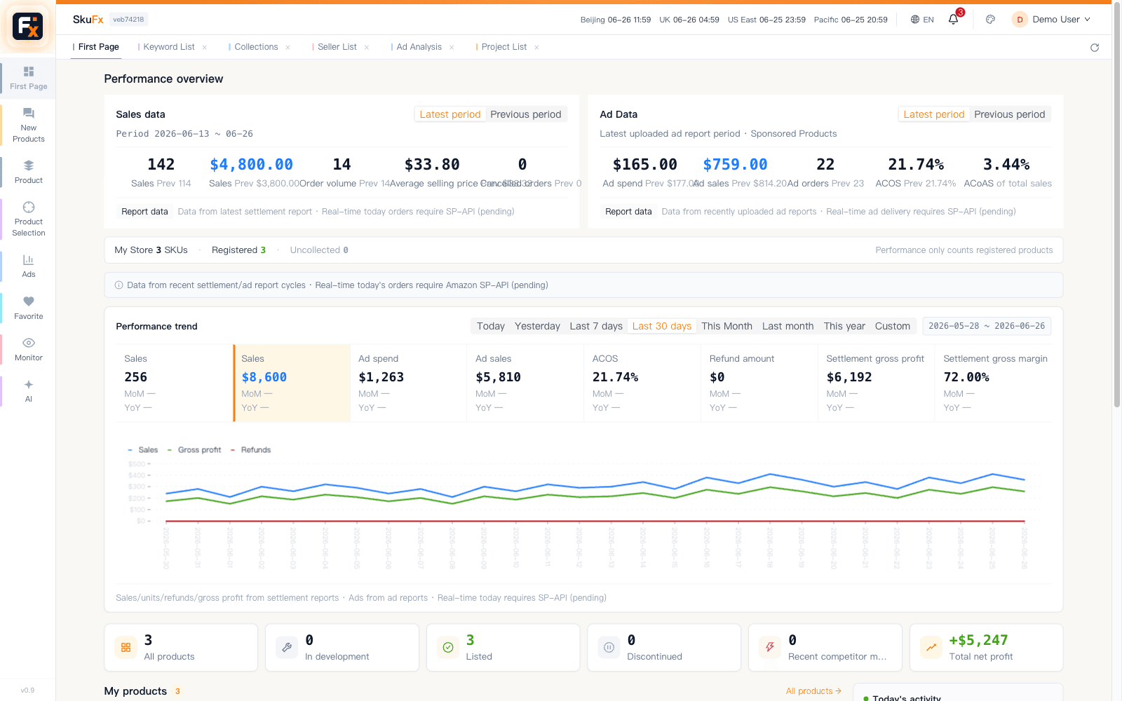The height and width of the screenshot is (701, 1122).
Task: Open the AI sidebar section
Action: pyautogui.click(x=29, y=390)
